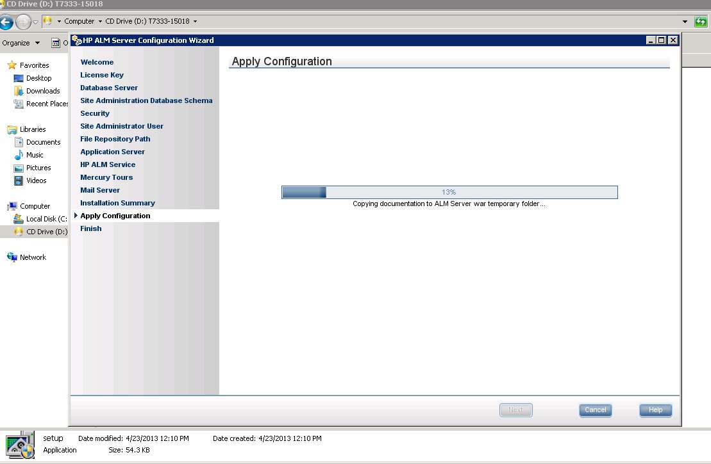Click the 'Copying documentation to ALM Server' status text
Viewport: 711px width, 464px height.
tap(449, 204)
